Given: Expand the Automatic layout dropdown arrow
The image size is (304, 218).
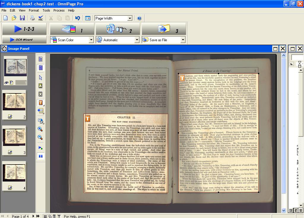Looking at the screenshot, I should [137, 40].
